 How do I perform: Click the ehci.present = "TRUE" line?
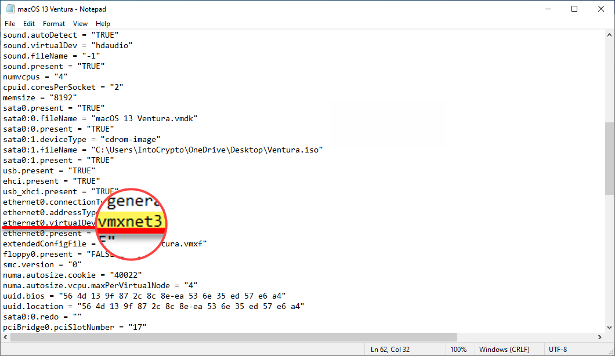click(x=52, y=181)
